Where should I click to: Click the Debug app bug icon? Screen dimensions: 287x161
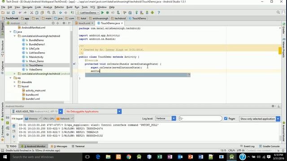pos(108,13)
